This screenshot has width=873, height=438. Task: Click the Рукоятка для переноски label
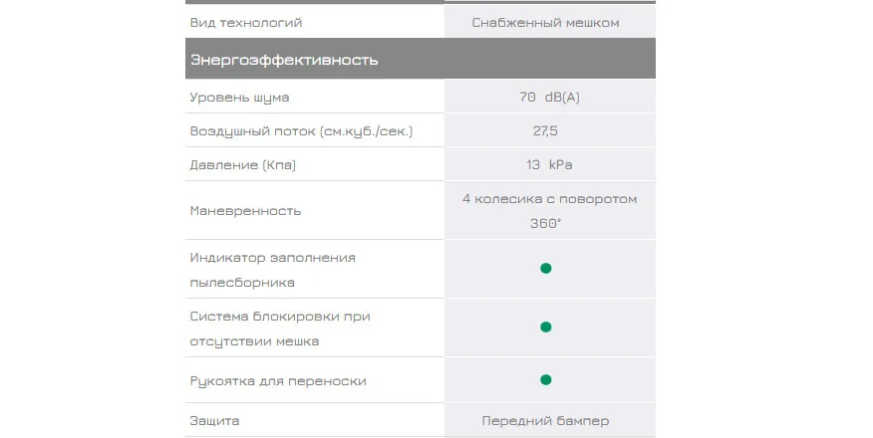click(278, 381)
